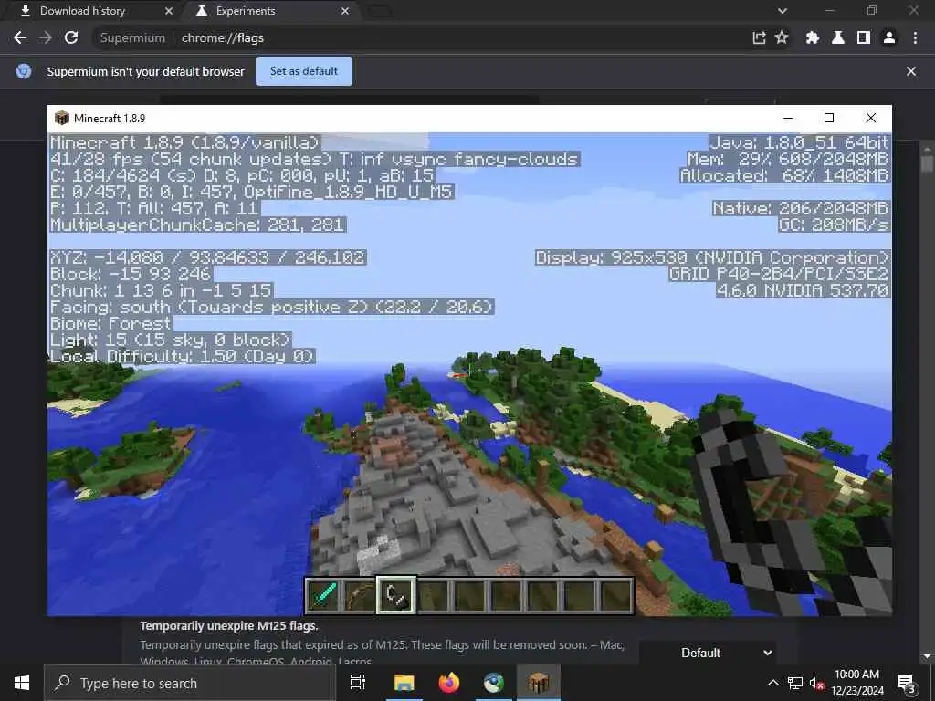Open the Experiments flask icon in toolbar

(838, 37)
